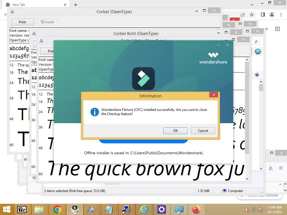Click Cancel in the Information dialog
Image resolution: width=287 pixels, height=215 pixels.
click(203, 130)
